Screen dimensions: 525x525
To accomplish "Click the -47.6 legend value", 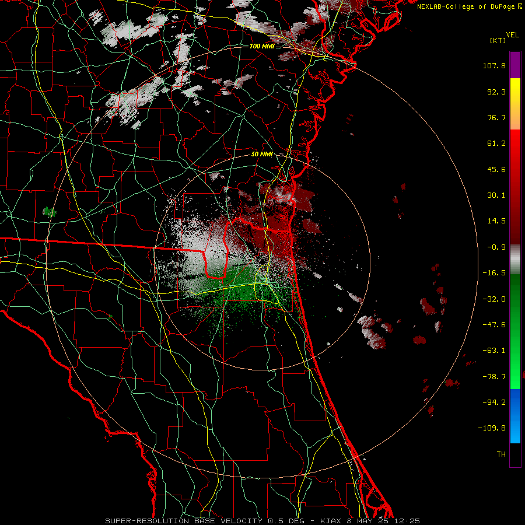I will point(494,325).
